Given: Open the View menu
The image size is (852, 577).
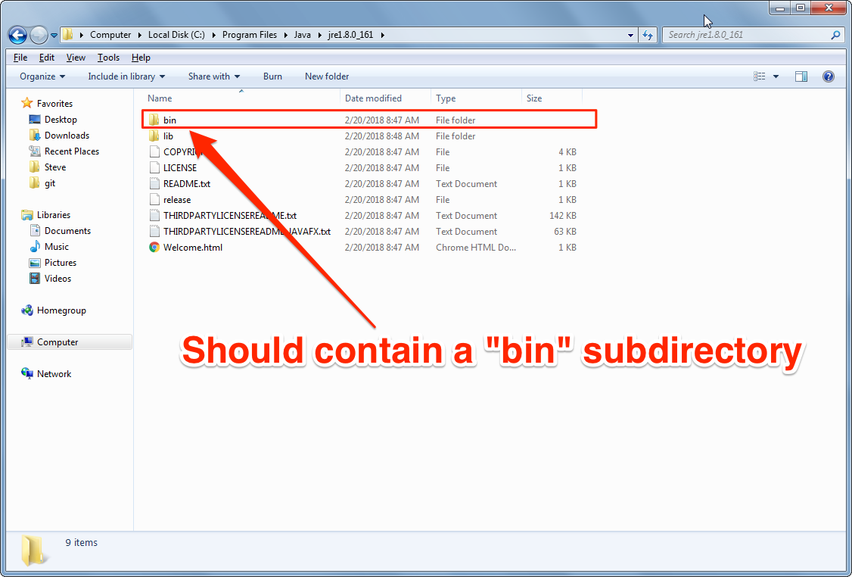Looking at the screenshot, I should click(76, 58).
